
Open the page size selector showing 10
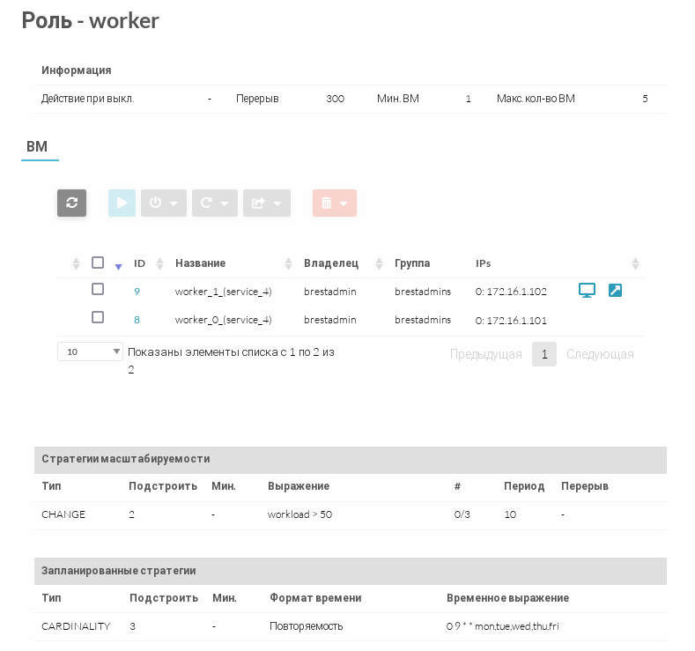tap(91, 351)
